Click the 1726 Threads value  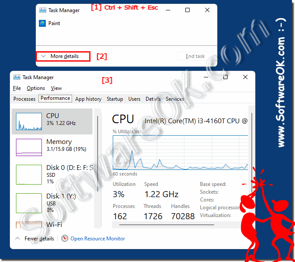pyautogui.click(x=153, y=216)
